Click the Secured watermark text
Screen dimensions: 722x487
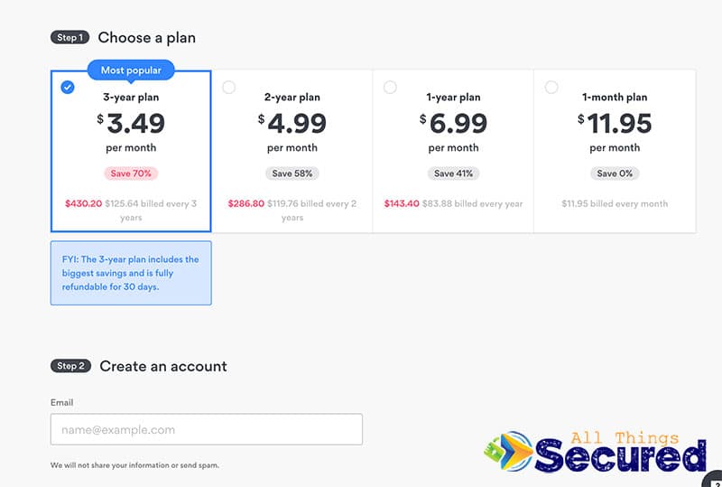tap(621, 455)
